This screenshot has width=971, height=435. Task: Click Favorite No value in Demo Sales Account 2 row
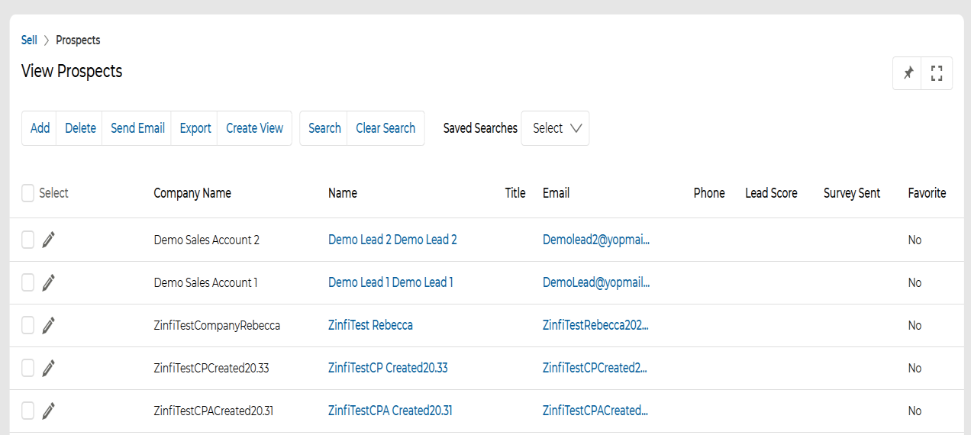coord(915,240)
